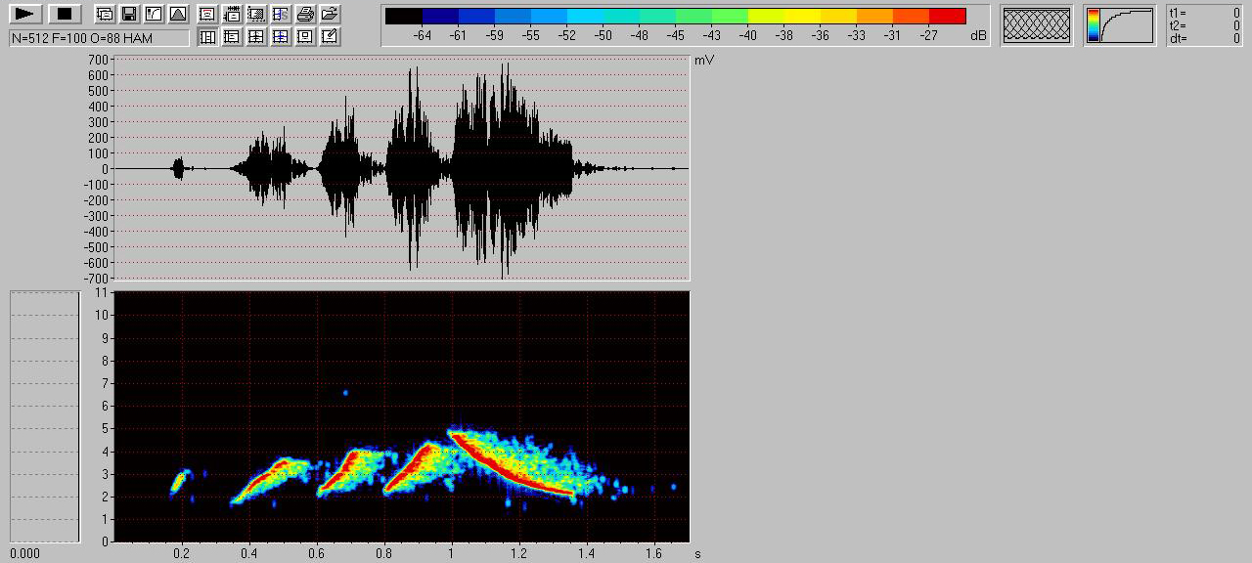
Task: Click the color gradient curve button
Action: click(x=1120, y=25)
